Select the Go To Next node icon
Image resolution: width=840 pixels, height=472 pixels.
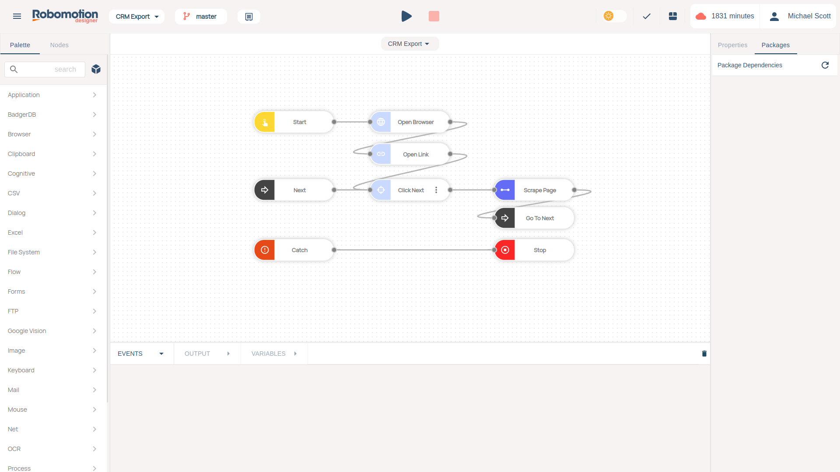coord(505,218)
